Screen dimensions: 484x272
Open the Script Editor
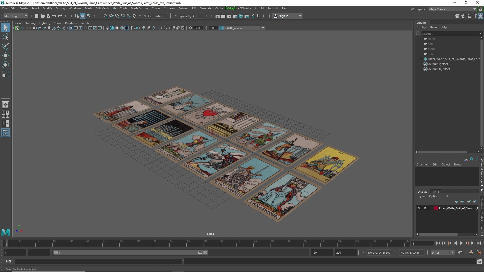tap(479, 262)
